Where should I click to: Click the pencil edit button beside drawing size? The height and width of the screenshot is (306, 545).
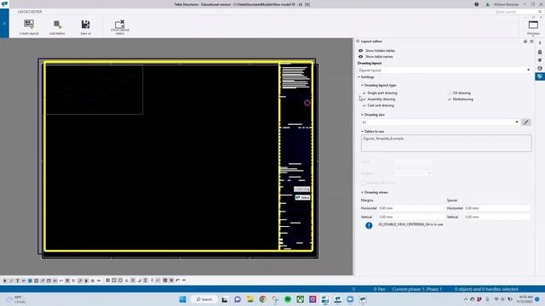point(526,122)
